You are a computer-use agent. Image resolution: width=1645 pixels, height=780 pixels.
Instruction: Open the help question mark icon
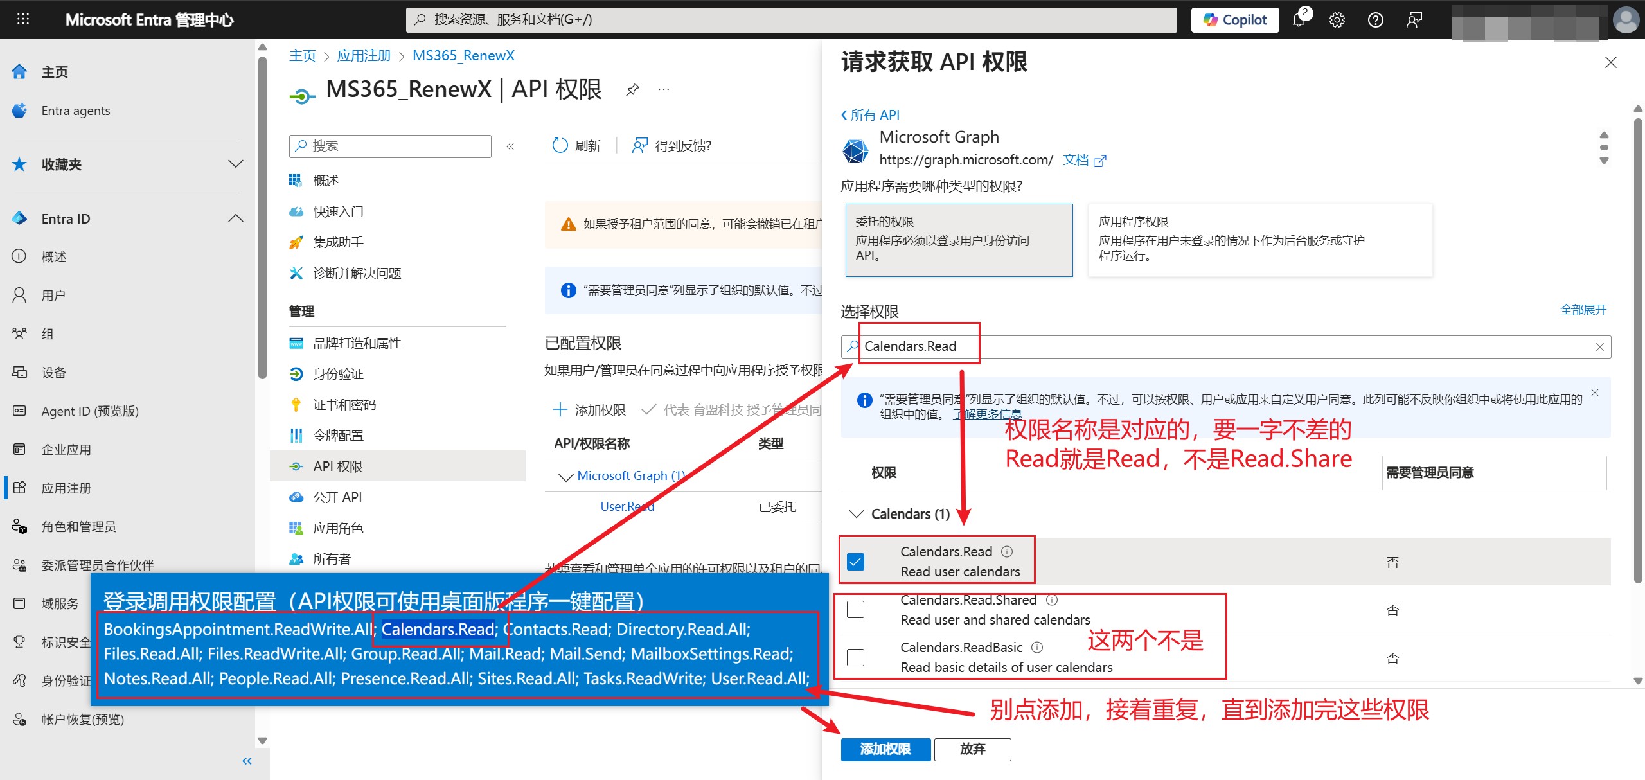1376,20
